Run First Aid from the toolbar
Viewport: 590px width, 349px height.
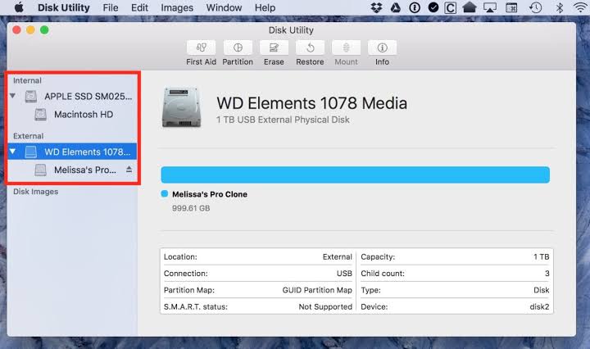click(x=201, y=48)
